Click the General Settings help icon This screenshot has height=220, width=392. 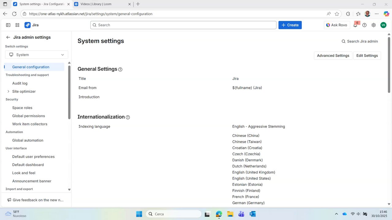click(120, 69)
